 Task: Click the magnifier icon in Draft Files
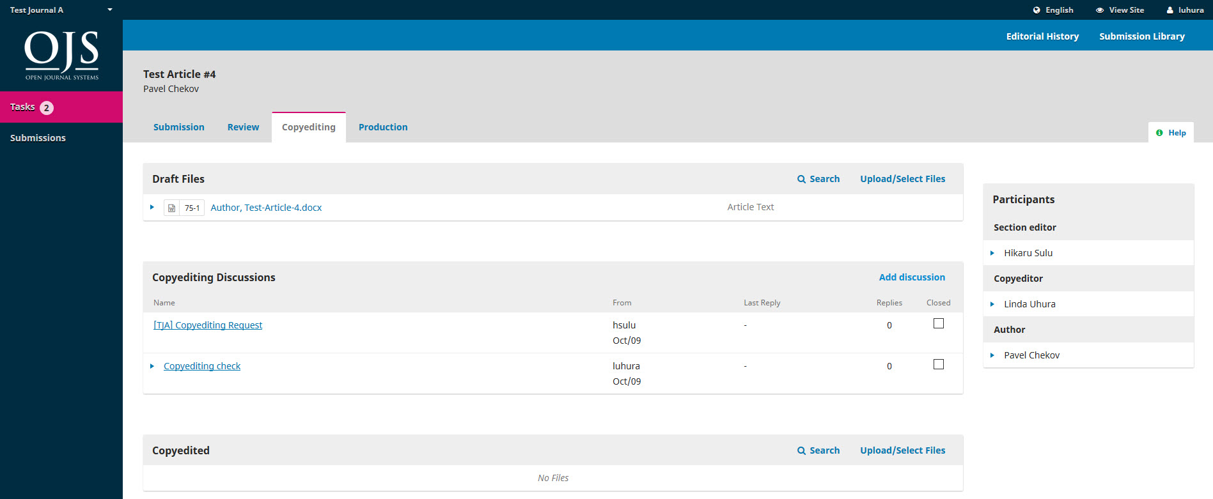801,180
